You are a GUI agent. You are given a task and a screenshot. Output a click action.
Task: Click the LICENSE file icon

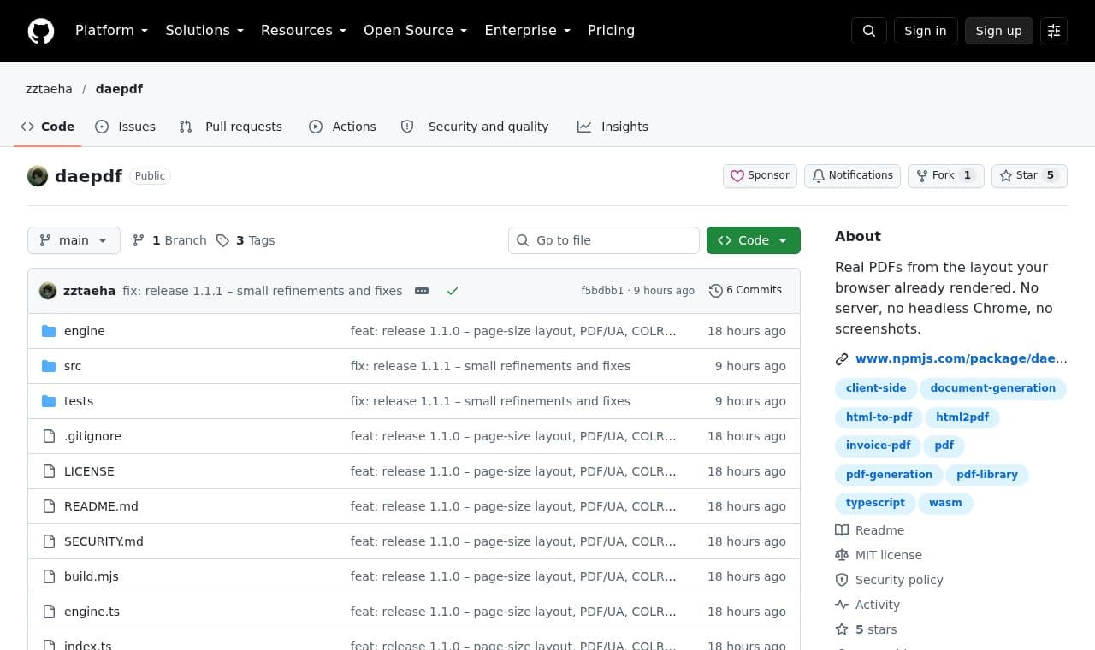49,471
